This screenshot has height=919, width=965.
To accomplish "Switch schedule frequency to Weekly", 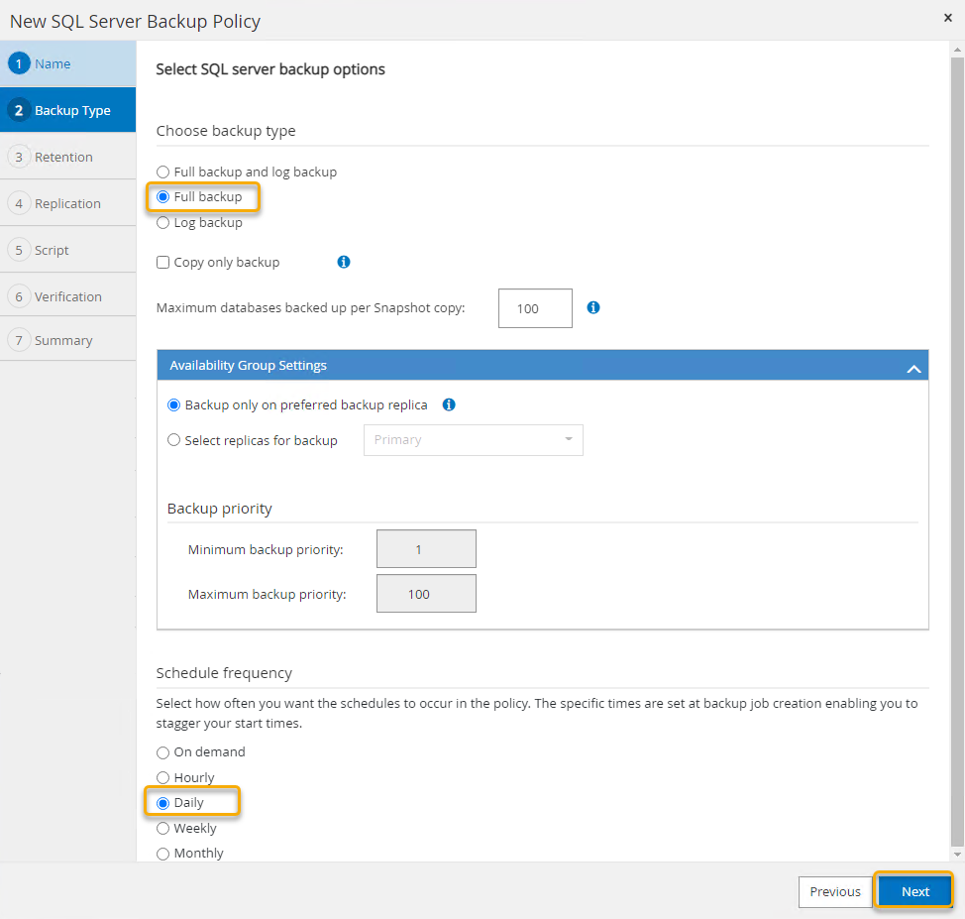I will click(x=161, y=828).
